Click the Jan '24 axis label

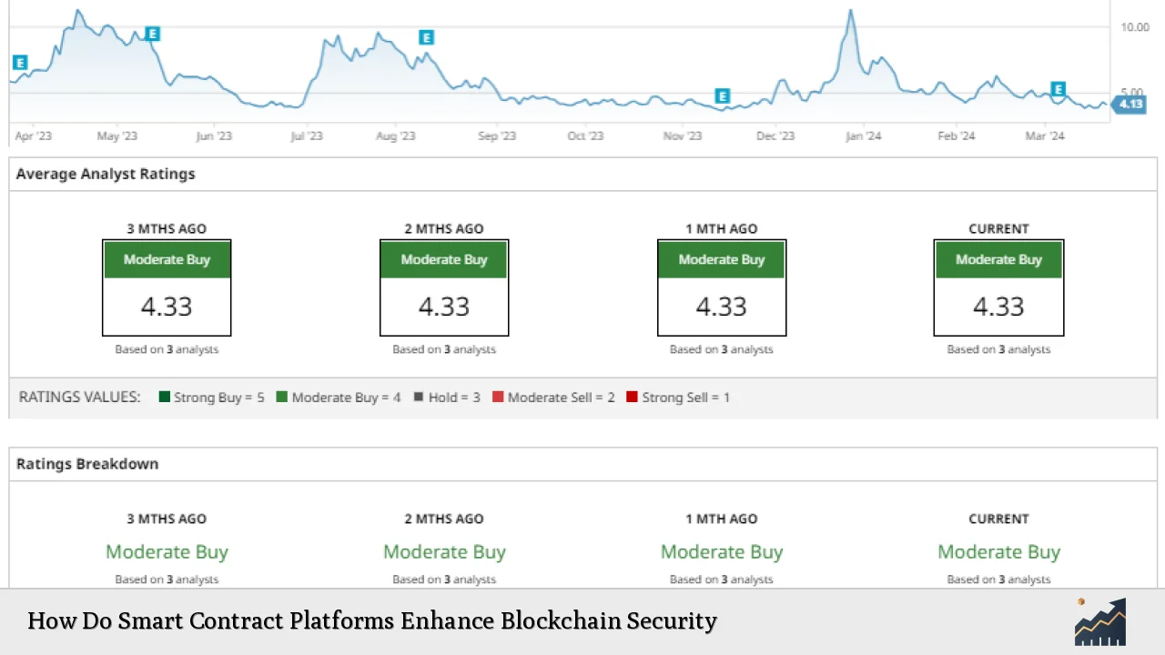(x=863, y=136)
